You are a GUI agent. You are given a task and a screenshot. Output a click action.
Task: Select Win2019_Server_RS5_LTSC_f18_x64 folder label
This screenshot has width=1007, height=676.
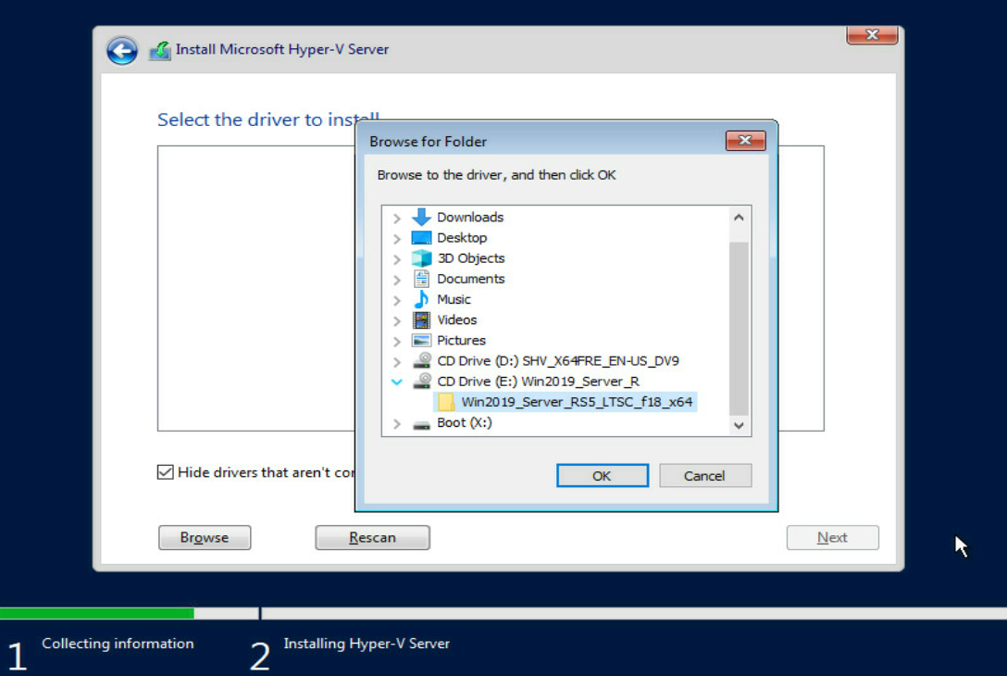[x=577, y=402]
